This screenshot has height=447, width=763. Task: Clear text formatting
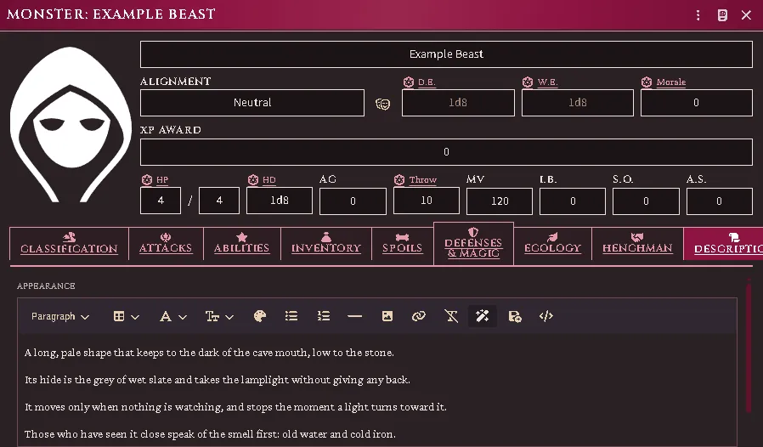coord(451,316)
